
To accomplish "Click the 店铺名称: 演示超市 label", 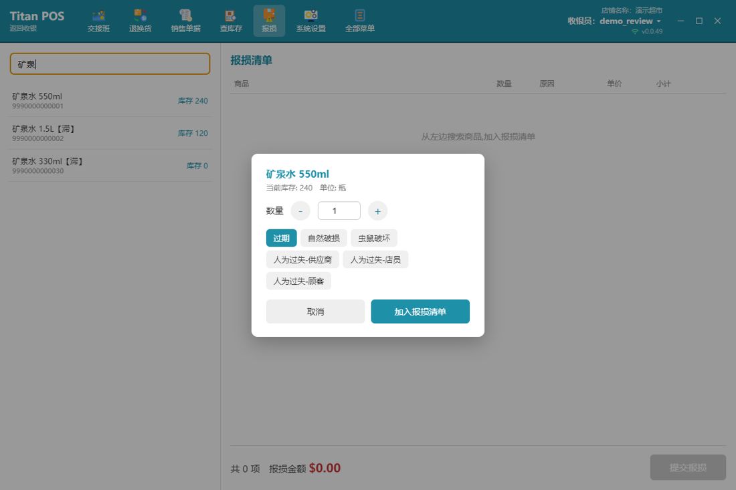I will click(632, 10).
